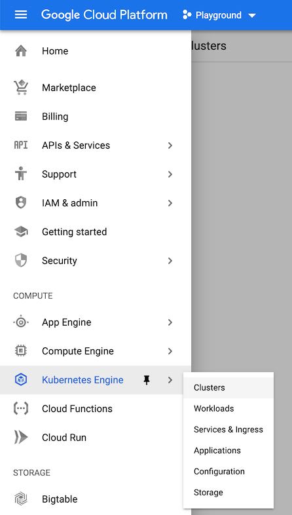292x515 pixels.
Task: Open Marketplace via shopping cart icon
Action: [21, 88]
